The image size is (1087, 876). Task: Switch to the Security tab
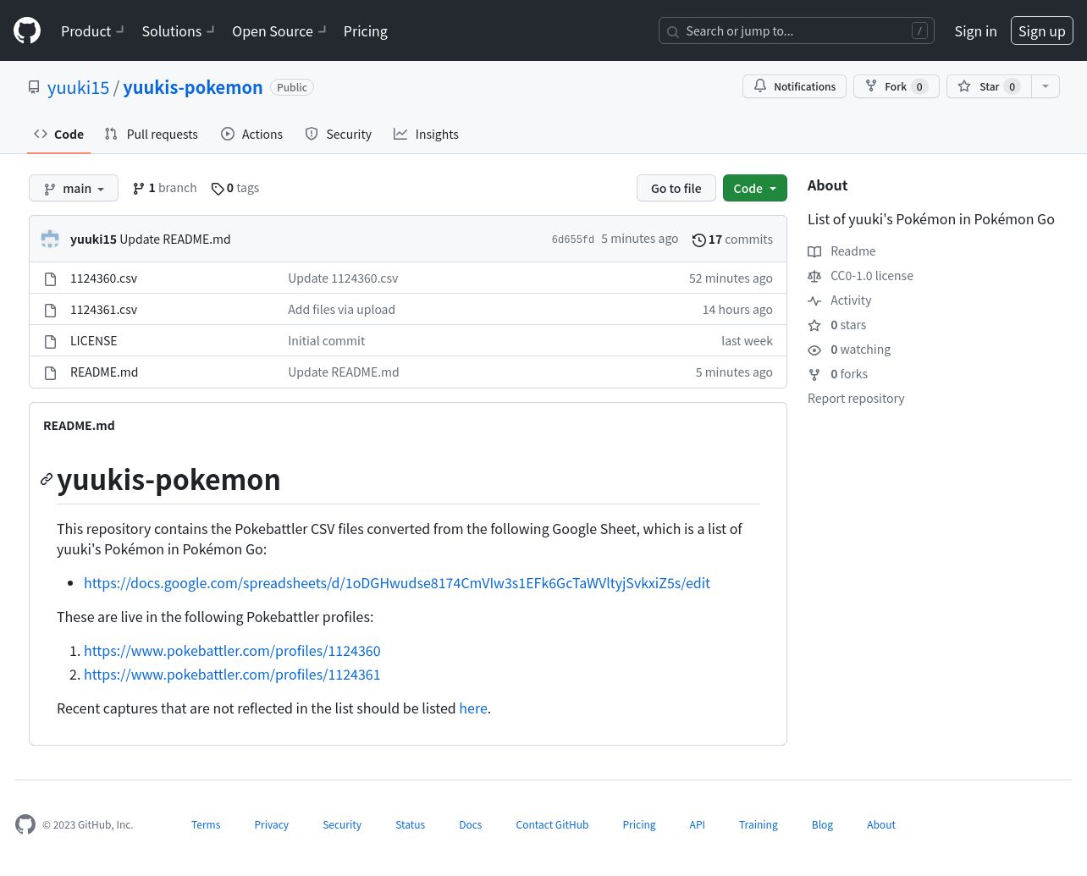click(x=338, y=134)
